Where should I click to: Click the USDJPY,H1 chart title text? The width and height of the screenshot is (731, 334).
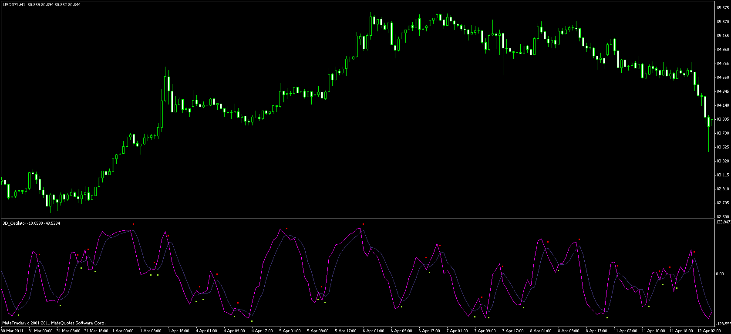pos(13,4)
